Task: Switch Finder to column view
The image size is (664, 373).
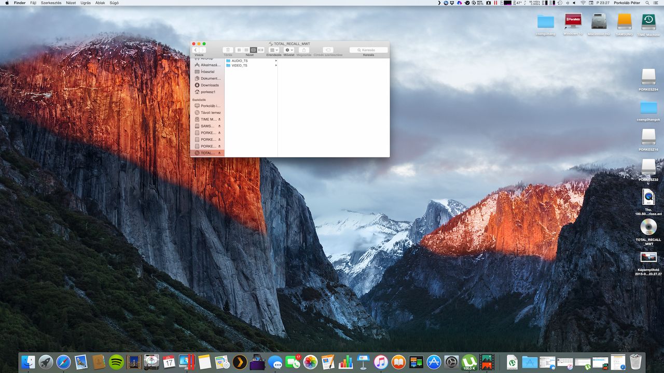Action: coord(254,50)
